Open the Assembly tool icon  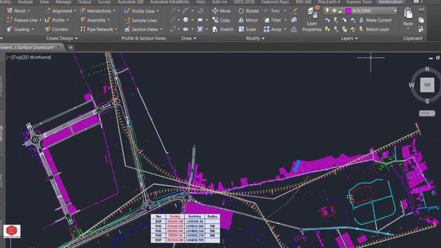[83, 20]
